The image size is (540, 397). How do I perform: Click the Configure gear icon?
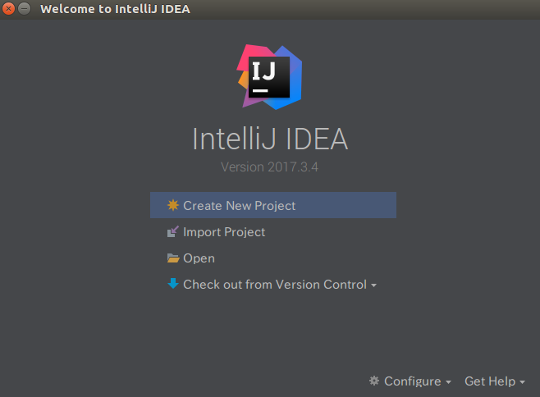(374, 381)
